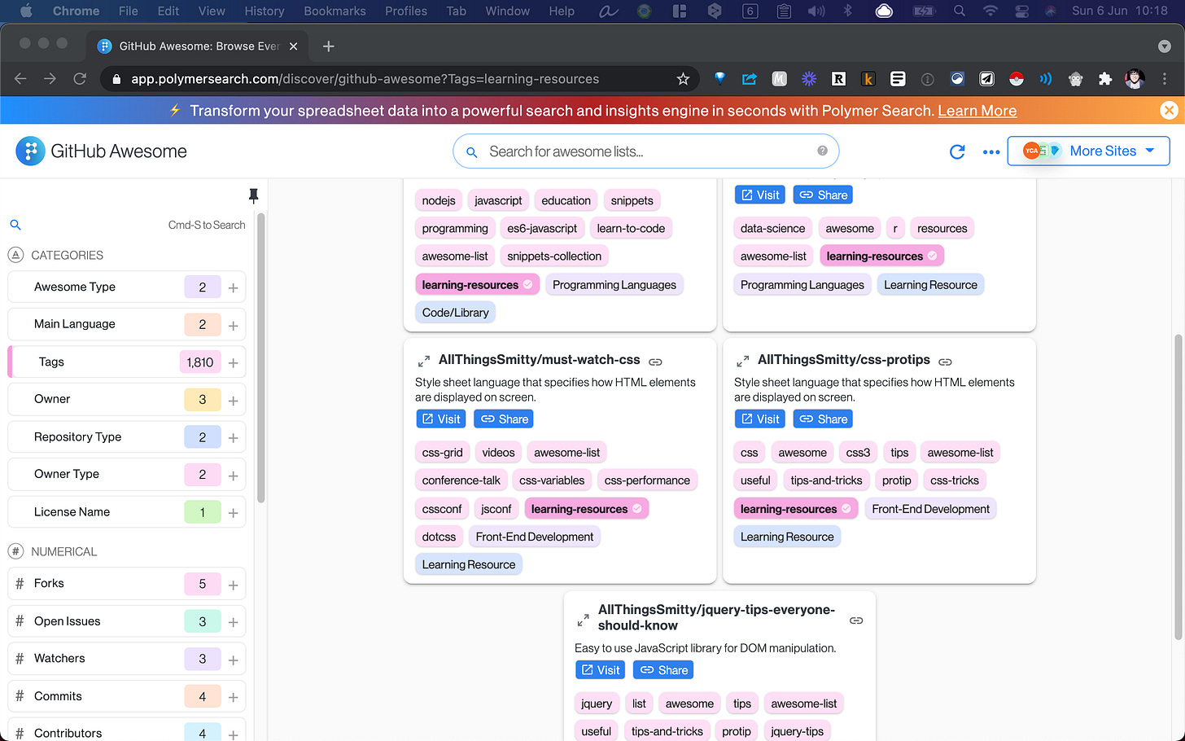Screen dimensions: 1185x741
Task: Click plus next to Owner category
Action: (x=234, y=400)
